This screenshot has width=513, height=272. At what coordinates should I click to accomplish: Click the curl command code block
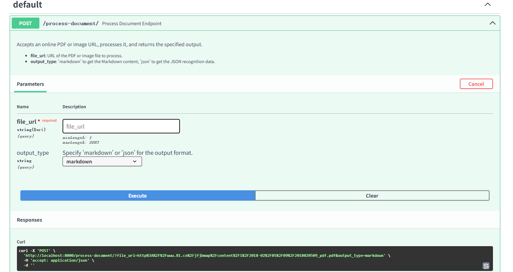255,258
